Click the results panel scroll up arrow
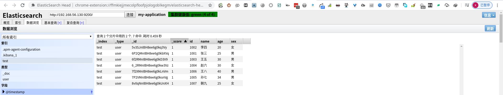The image size is (503, 95). click(x=461, y=46)
